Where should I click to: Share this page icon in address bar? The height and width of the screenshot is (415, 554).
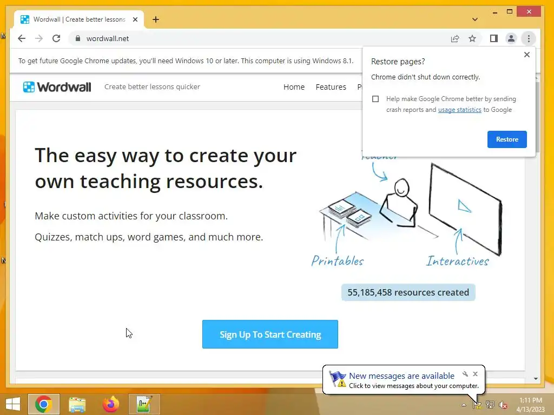click(455, 38)
